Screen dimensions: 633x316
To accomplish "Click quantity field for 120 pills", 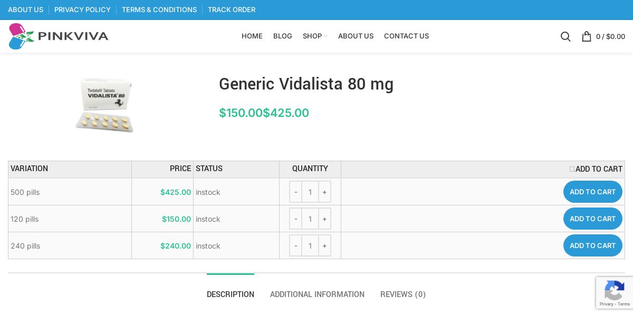I will pyautogui.click(x=310, y=219).
